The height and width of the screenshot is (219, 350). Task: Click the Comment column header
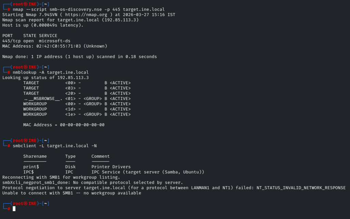tap(100, 156)
